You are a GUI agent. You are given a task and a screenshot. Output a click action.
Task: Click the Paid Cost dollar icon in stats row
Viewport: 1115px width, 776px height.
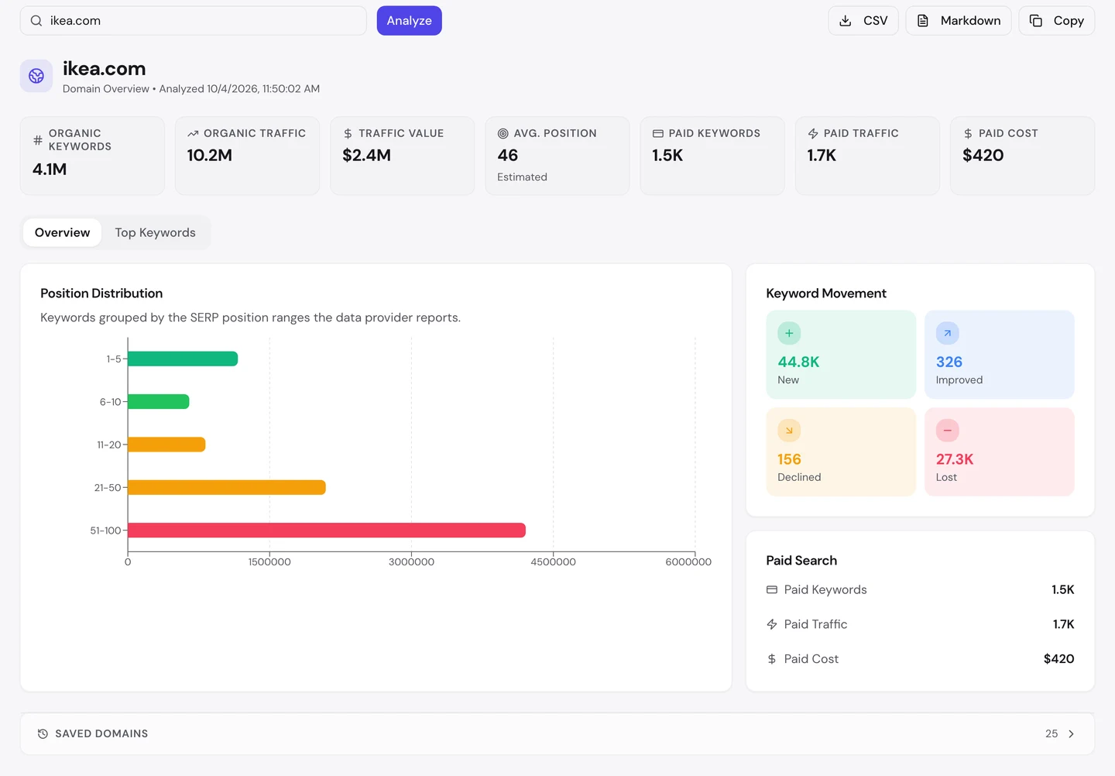pyautogui.click(x=968, y=134)
